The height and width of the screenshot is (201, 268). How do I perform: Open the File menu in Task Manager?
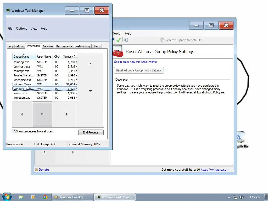[10, 29]
